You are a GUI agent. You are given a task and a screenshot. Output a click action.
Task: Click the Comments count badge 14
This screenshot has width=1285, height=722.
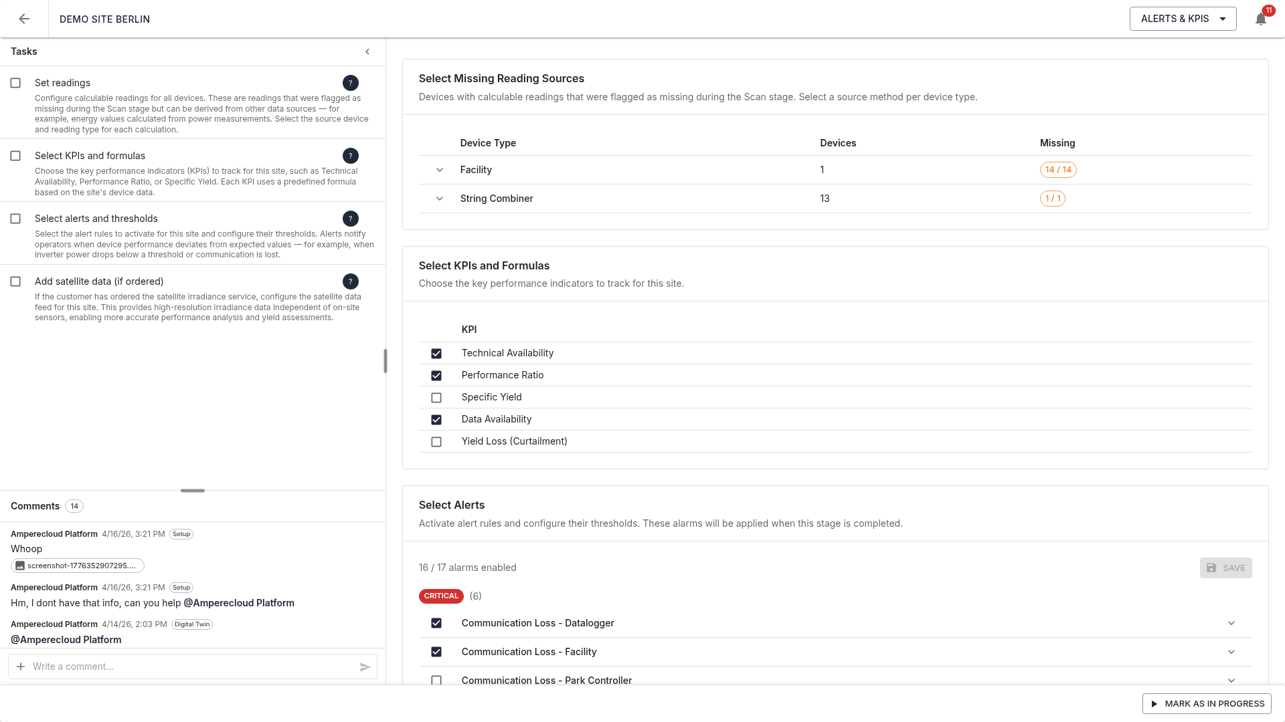tap(74, 506)
